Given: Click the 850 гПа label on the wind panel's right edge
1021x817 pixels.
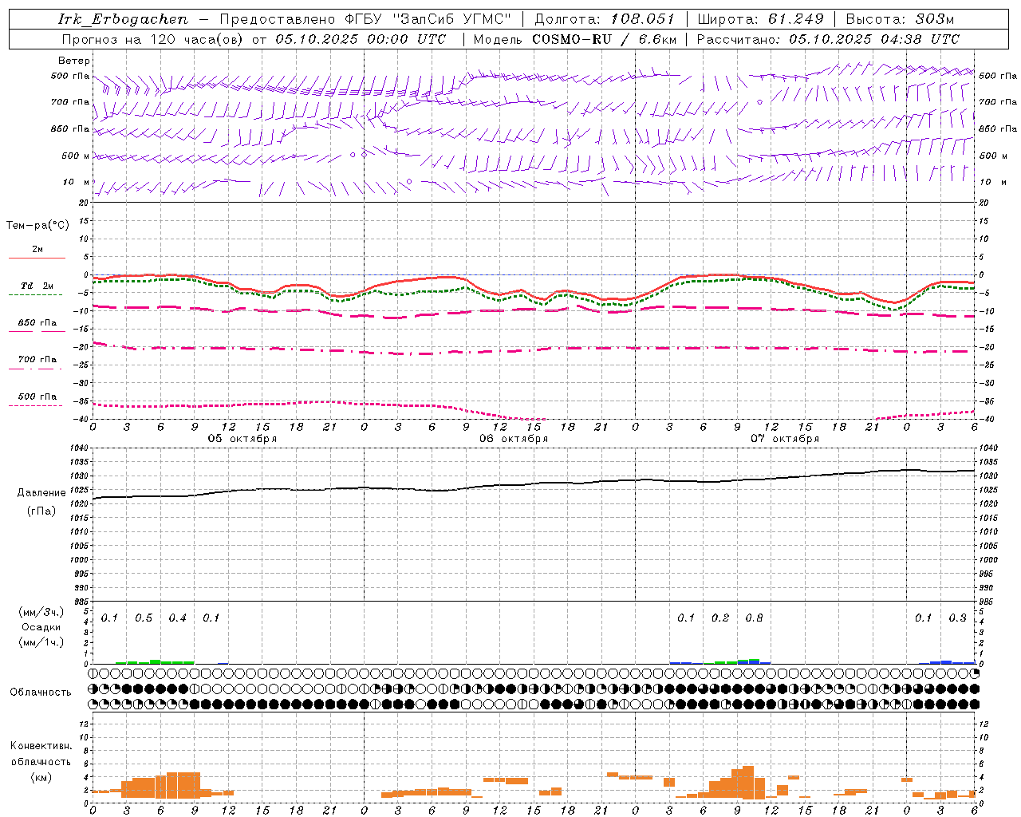Looking at the screenshot, I should coord(998,128).
